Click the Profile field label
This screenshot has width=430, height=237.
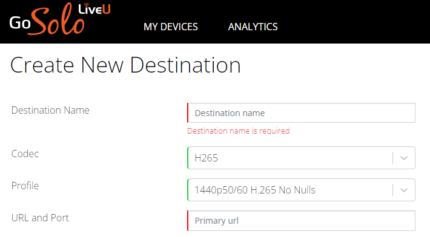25,186
